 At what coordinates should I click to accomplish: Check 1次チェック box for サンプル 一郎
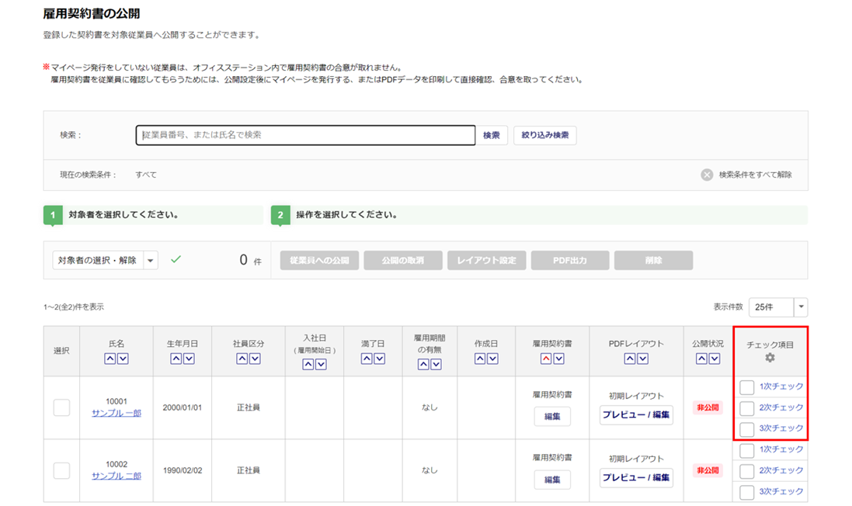[x=746, y=386]
